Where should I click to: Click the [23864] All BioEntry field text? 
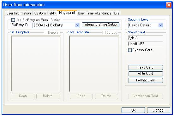coord(48,25)
